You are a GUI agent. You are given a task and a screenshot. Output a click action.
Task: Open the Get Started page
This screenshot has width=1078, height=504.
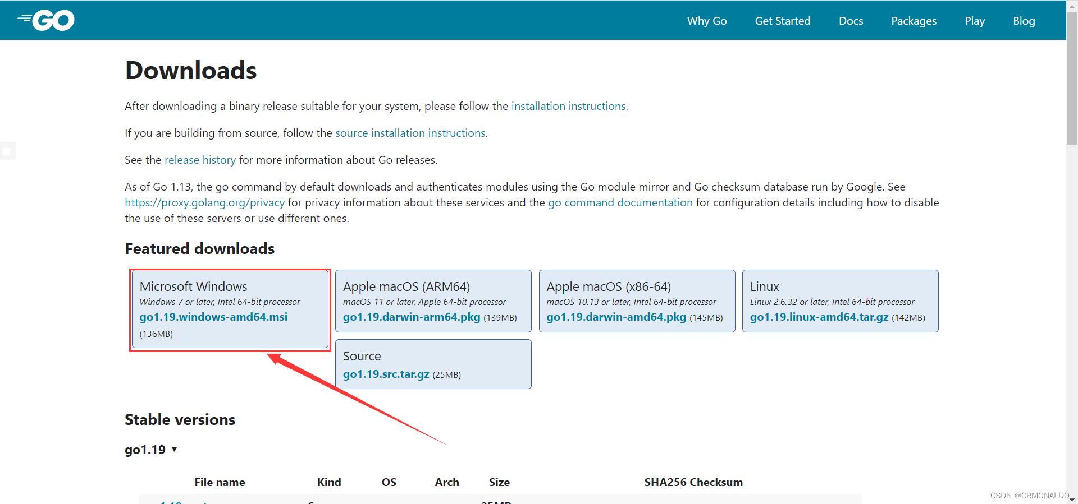(783, 21)
